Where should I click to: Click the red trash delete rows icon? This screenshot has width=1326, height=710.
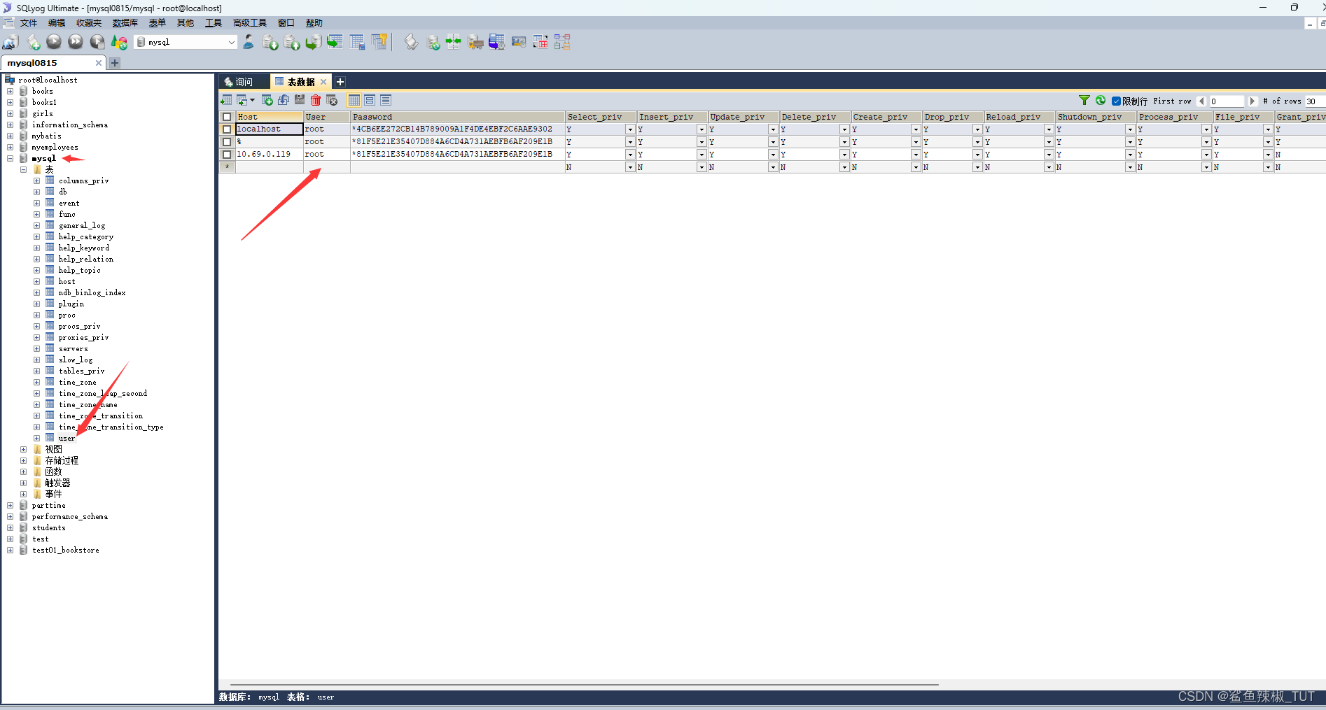pos(316,100)
